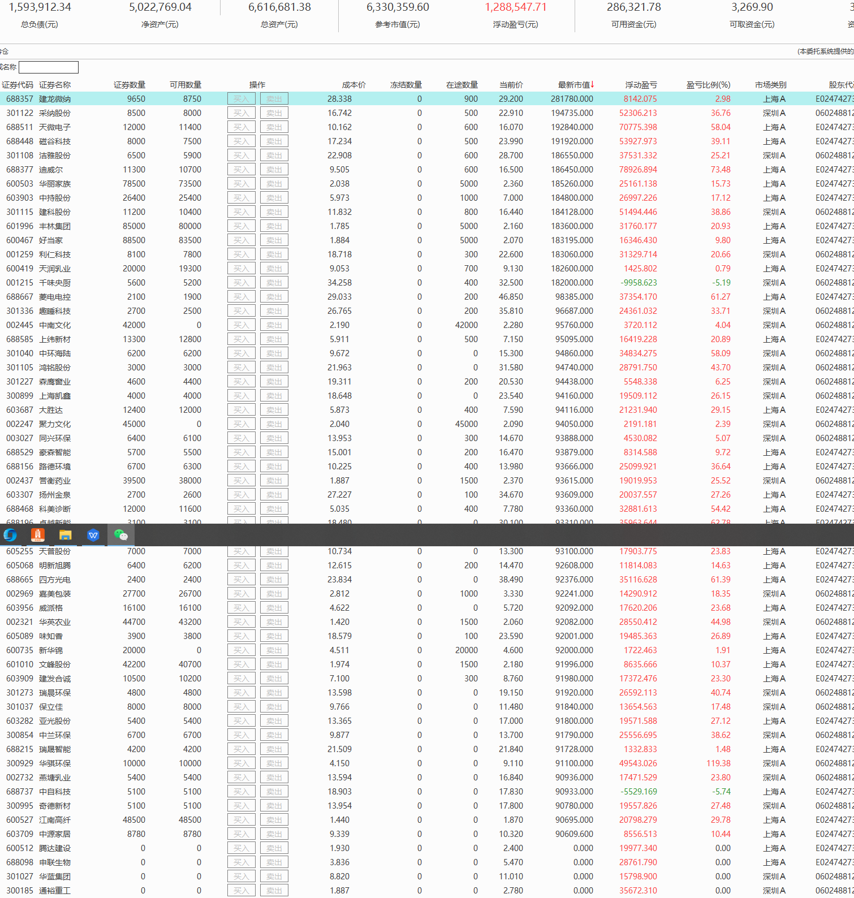The height and width of the screenshot is (898, 854).
Task: Open WeChat from the taskbar
Action: point(121,535)
